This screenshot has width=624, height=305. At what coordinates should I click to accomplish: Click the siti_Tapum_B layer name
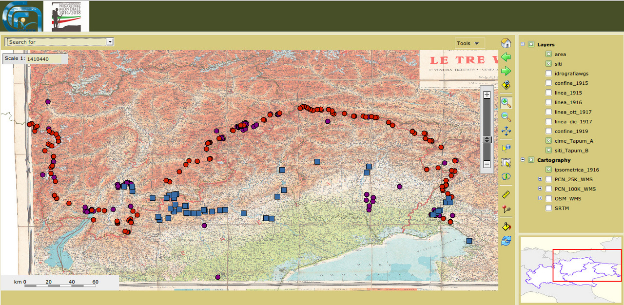pos(571,151)
